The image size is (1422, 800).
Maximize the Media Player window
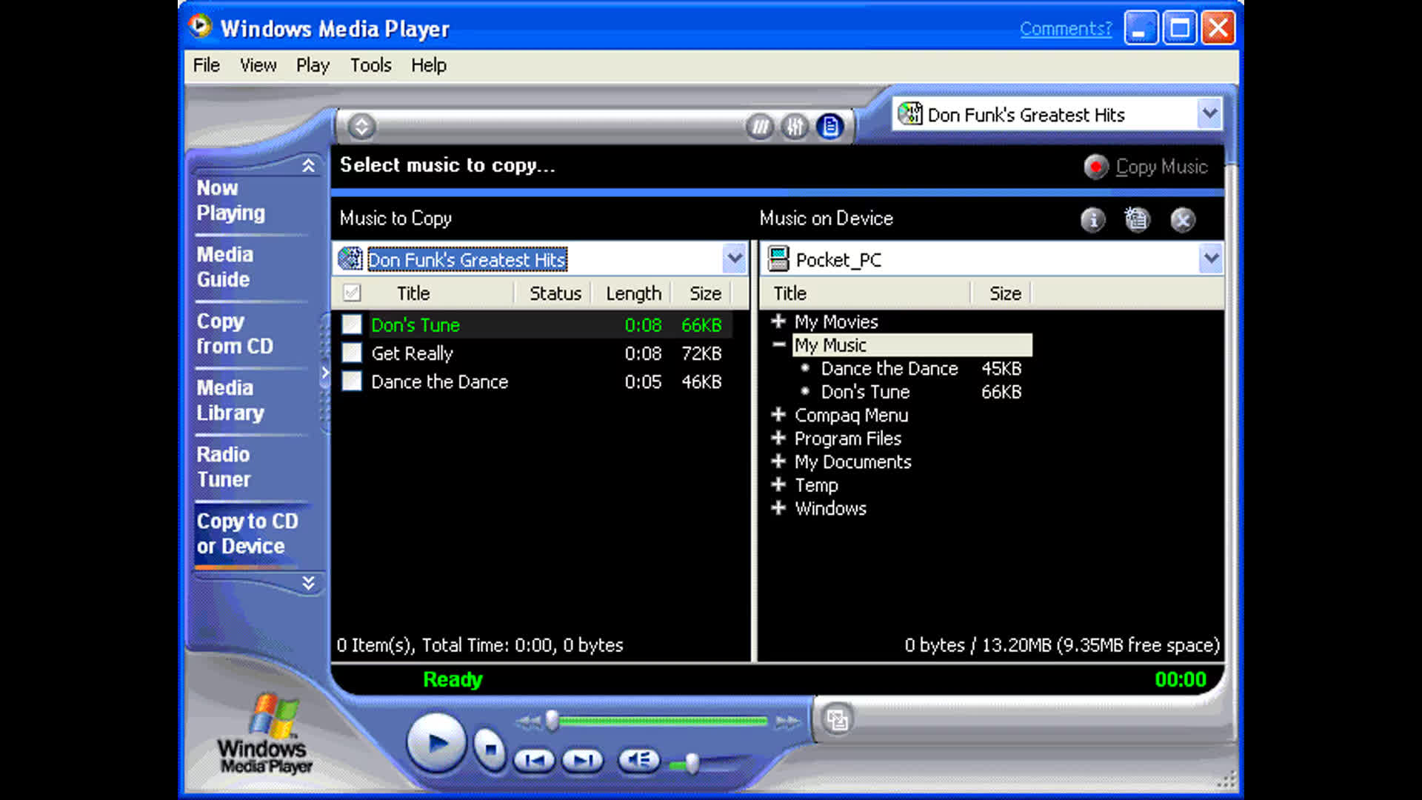pyautogui.click(x=1180, y=28)
